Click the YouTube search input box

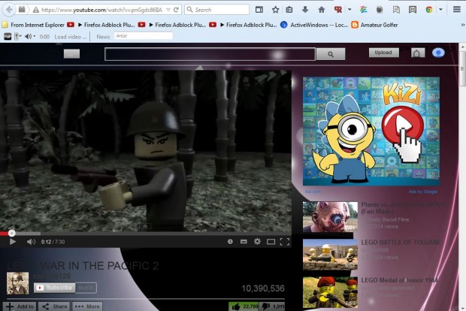pos(210,54)
